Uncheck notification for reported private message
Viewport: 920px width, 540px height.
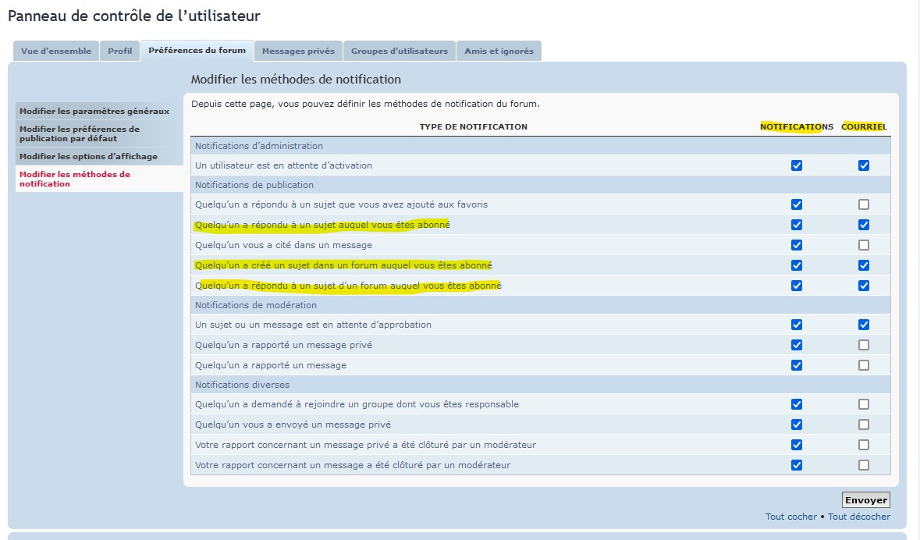point(797,345)
